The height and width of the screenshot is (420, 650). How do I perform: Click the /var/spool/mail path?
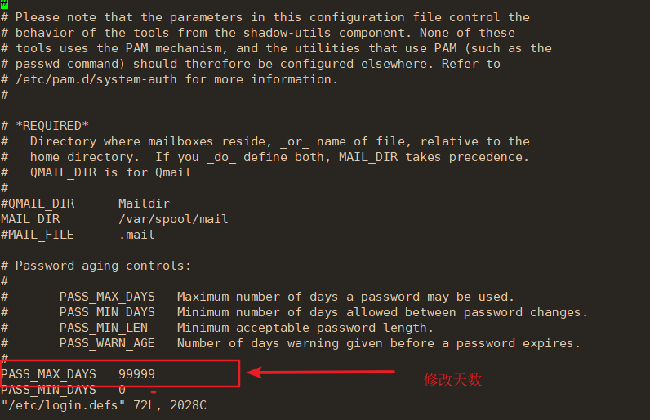coord(173,219)
